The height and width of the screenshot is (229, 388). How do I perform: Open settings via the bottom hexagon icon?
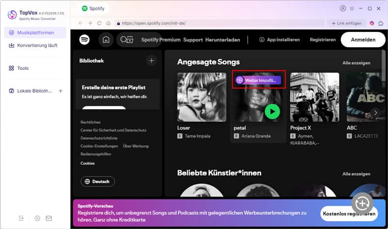pos(37,218)
